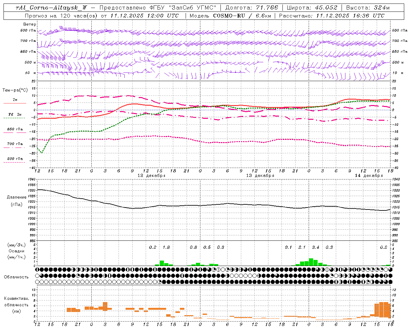The height and width of the screenshot is (327, 409).
Task: Click the Высота: 324м header value
Action: click(x=368, y=8)
